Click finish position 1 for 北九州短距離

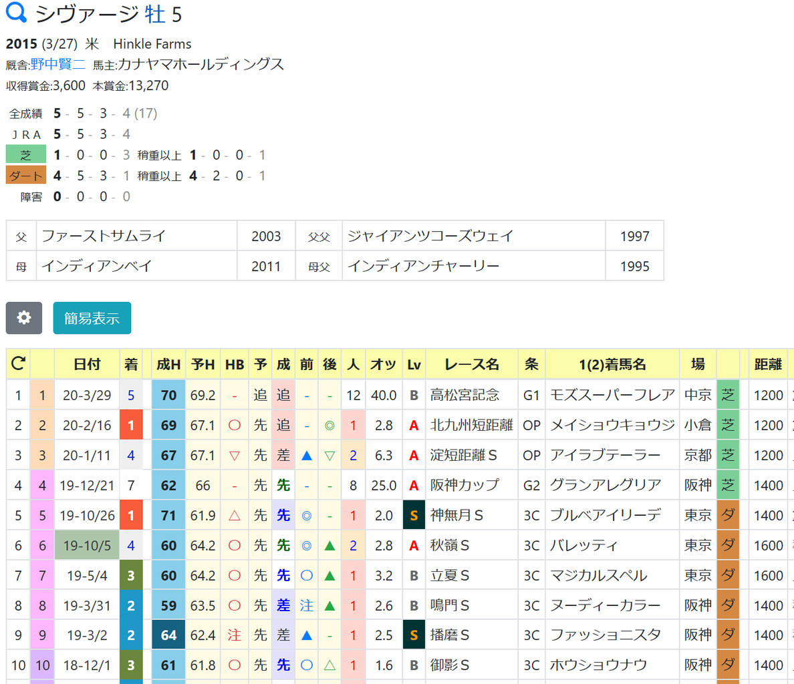click(x=130, y=425)
